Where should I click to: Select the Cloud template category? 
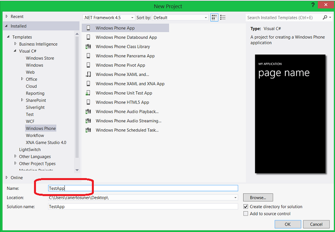31,86
